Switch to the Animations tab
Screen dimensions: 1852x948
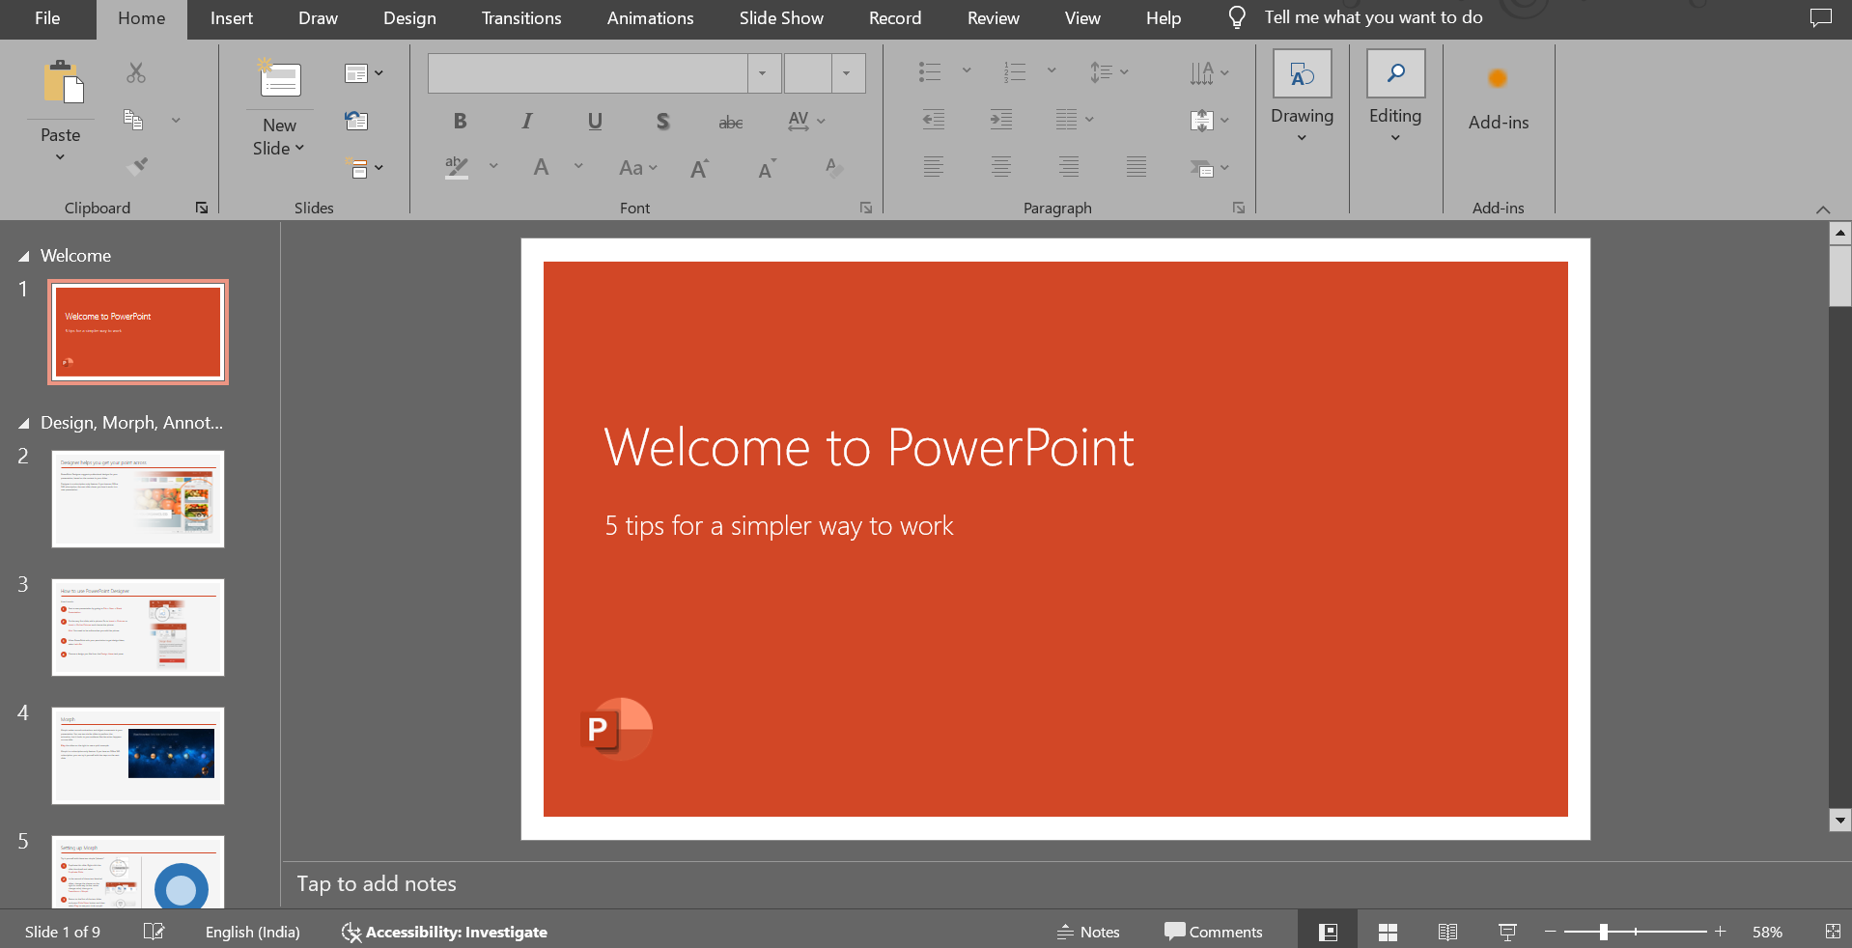pos(649,17)
